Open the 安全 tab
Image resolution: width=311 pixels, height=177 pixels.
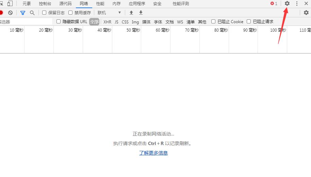tap(157, 4)
